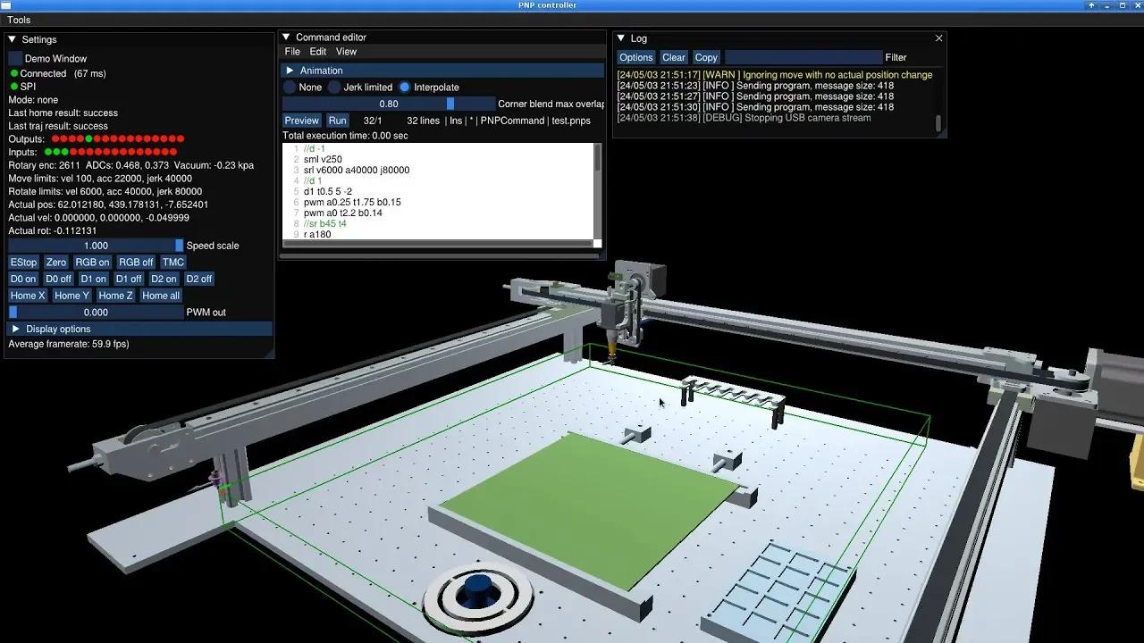The image size is (1144, 643).
Task: Toggle the Demo Window checkbox
Action: [x=15, y=58]
